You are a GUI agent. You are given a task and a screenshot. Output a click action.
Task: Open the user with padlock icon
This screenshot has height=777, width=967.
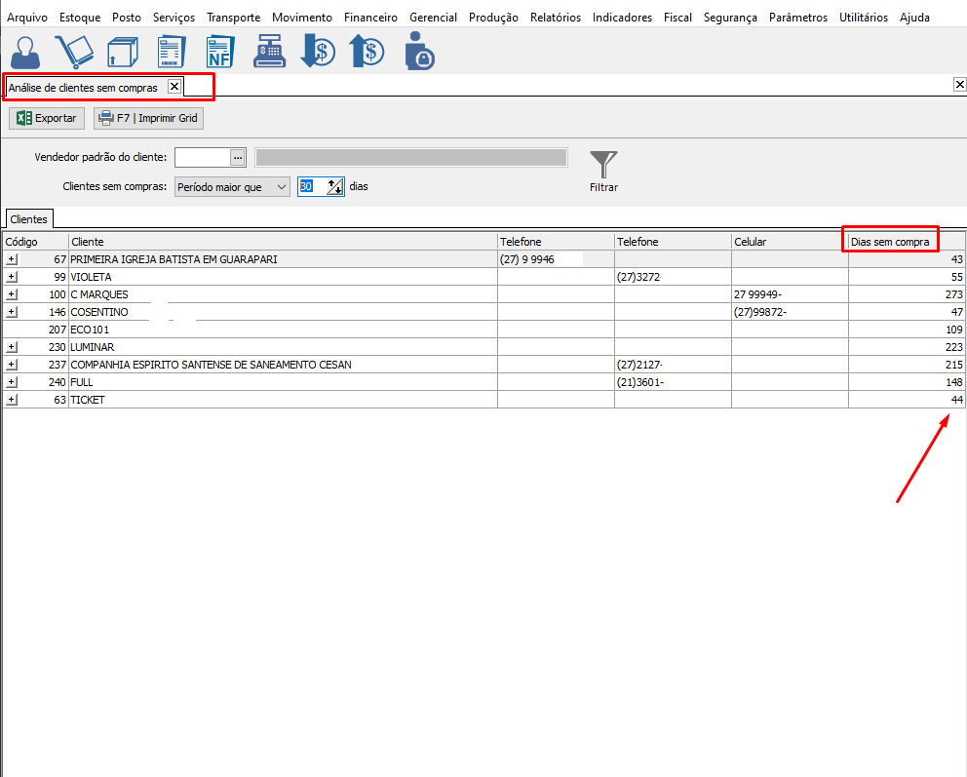coord(418,52)
